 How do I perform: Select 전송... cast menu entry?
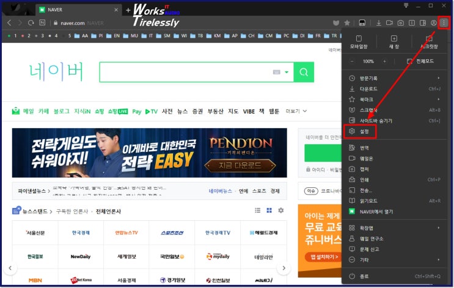395,190
